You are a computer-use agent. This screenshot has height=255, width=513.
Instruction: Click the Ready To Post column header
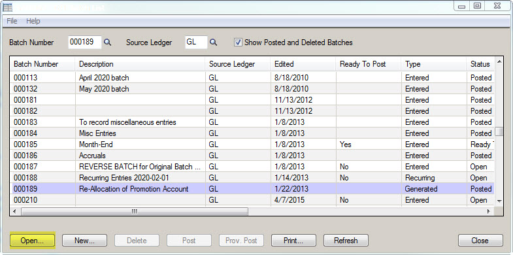pyautogui.click(x=369, y=64)
